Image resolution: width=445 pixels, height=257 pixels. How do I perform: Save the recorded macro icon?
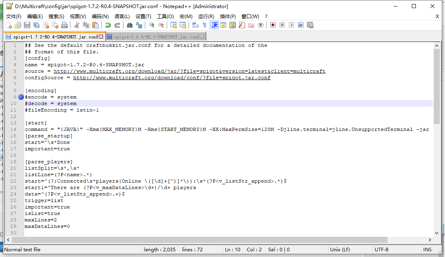310,25
